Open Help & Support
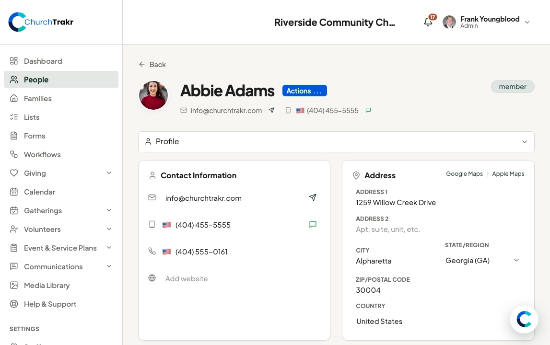550x345 pixels. click(x=61, y=304)
